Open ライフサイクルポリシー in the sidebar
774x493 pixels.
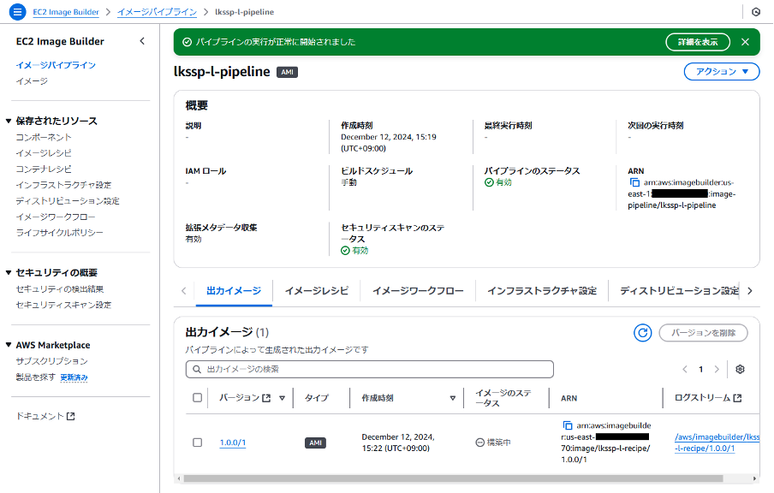coord(60,233)
